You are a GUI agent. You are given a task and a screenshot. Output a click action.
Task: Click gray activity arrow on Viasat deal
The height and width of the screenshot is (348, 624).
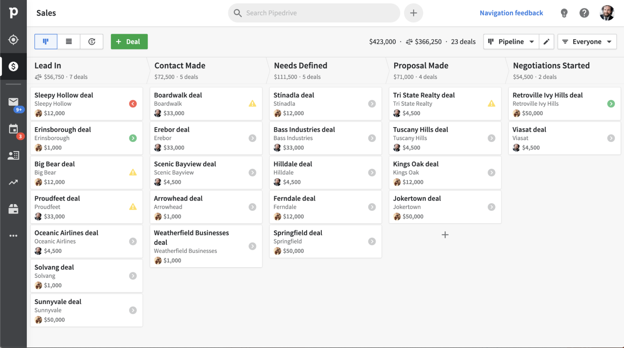coord(611,138)
